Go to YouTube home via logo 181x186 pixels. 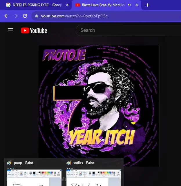point(34,30)
